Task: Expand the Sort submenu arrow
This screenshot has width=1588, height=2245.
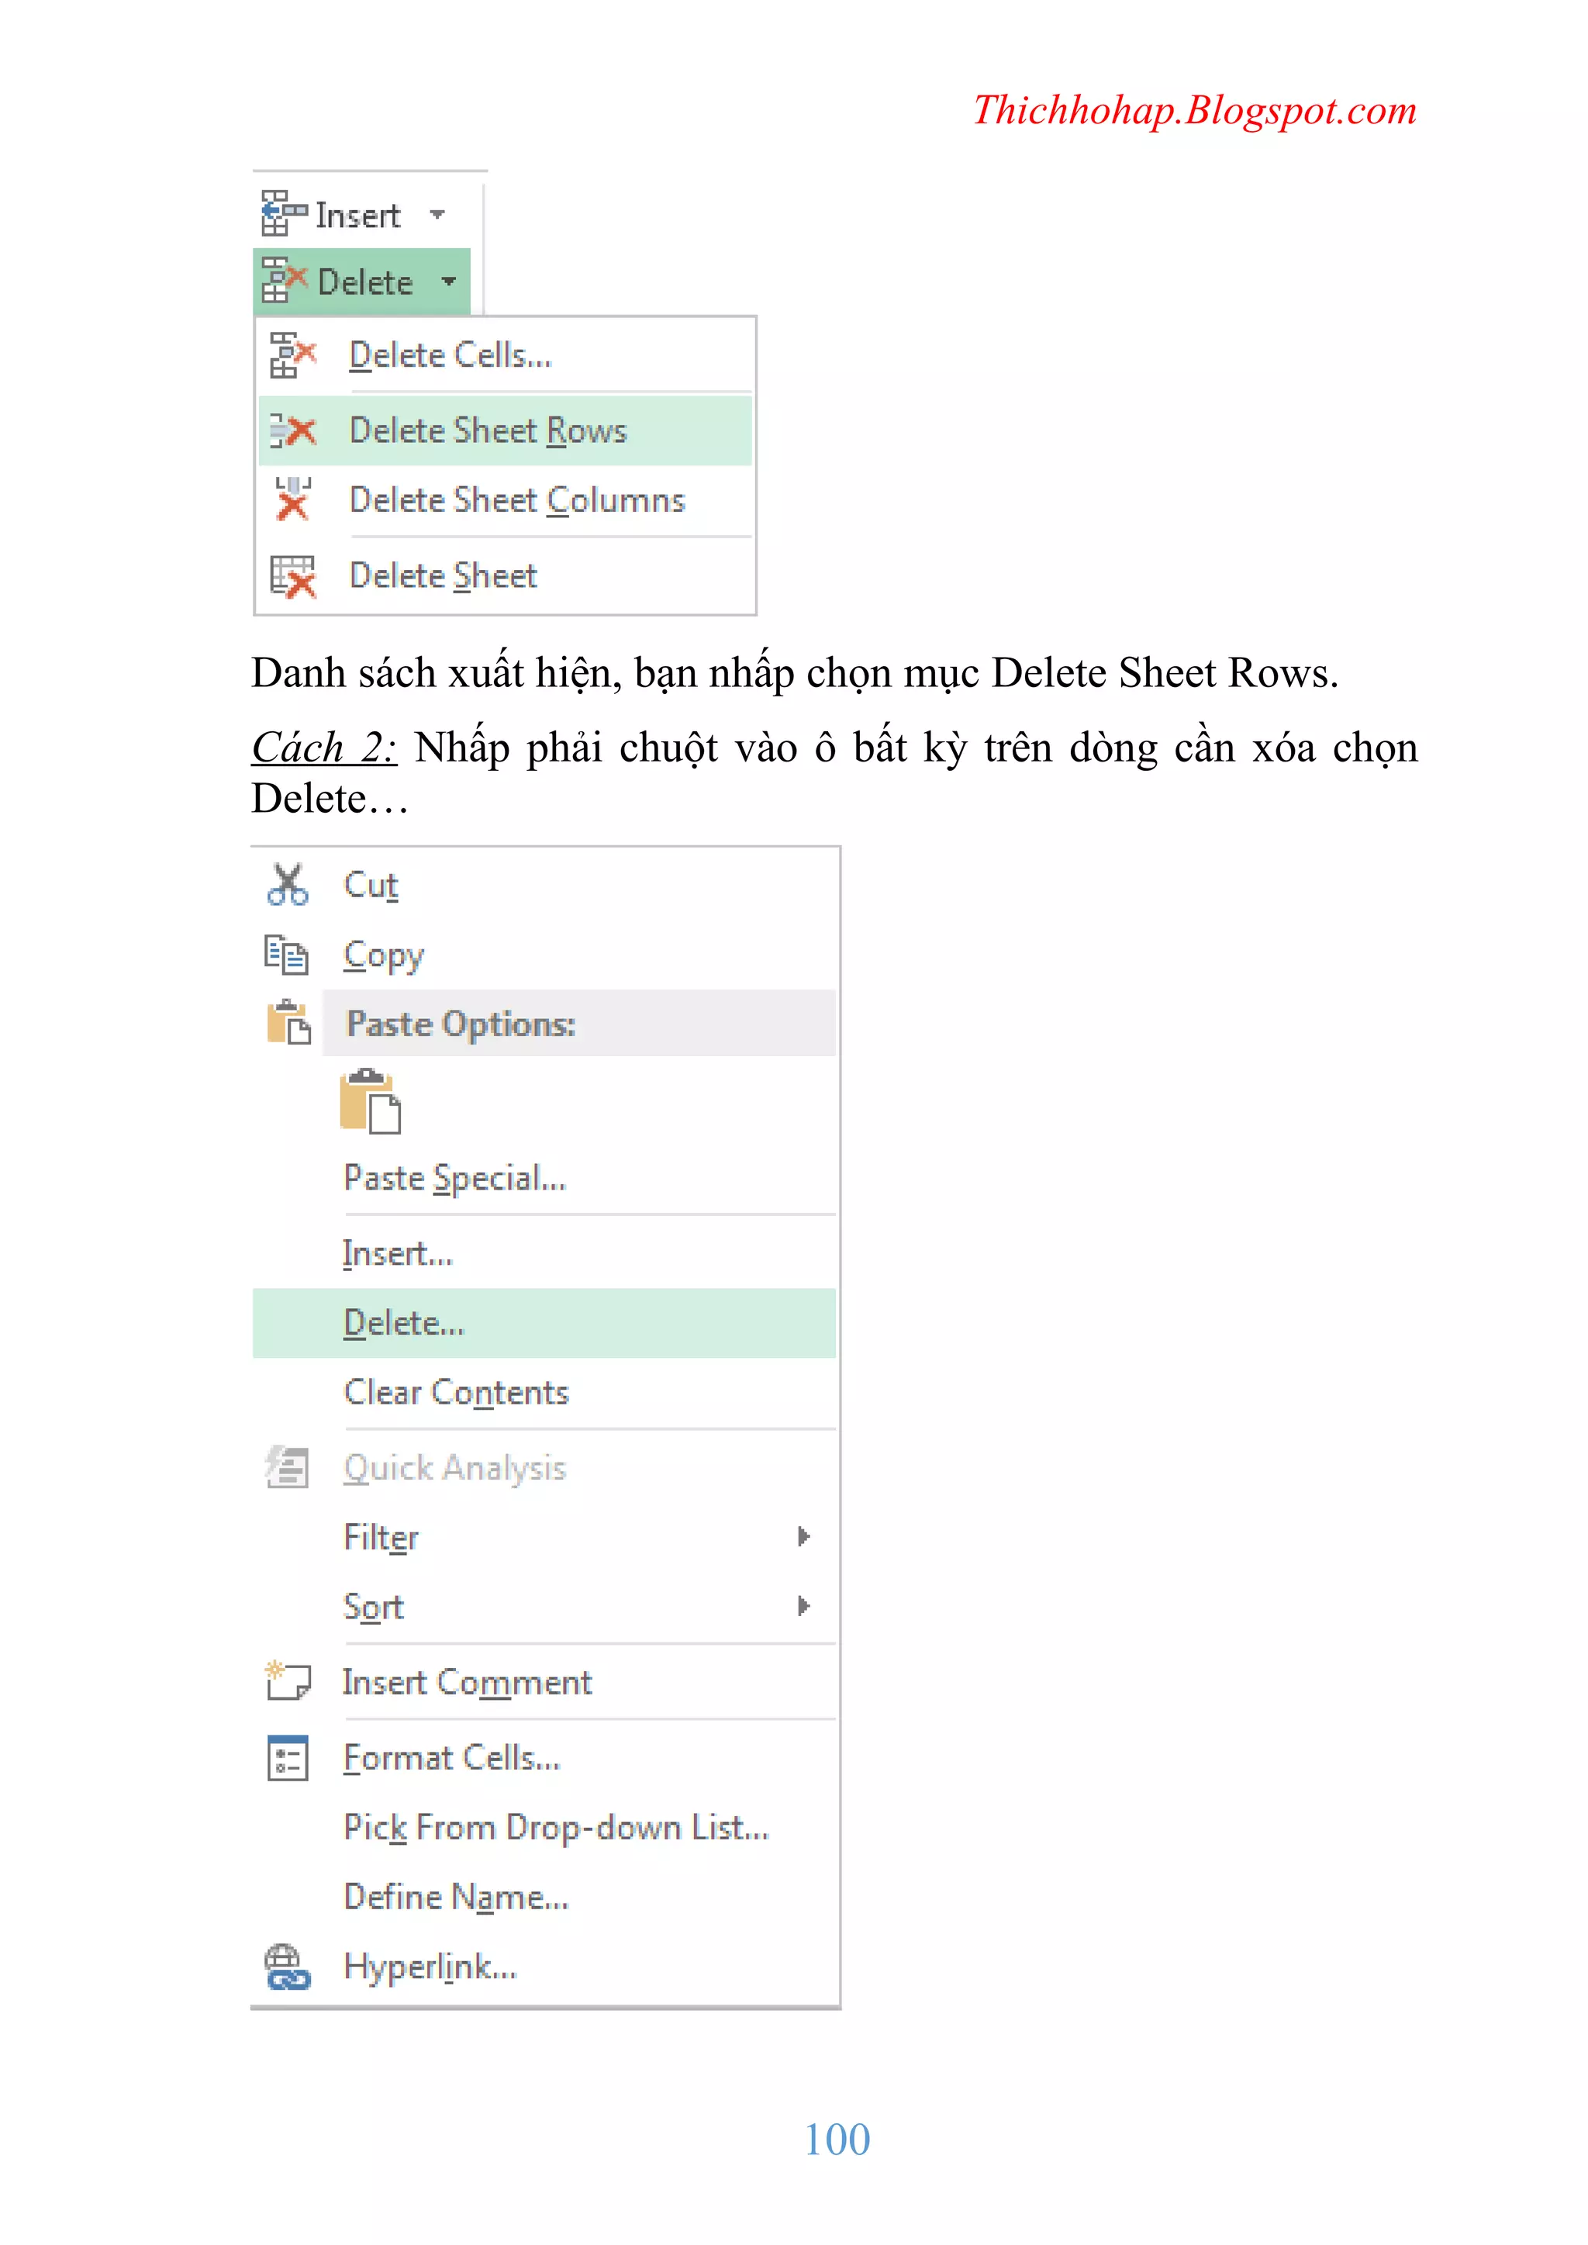Action: (804, 1605)
